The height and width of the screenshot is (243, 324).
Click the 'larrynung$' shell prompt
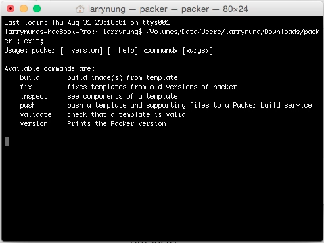pyautogui.click(x=123, y=32)
